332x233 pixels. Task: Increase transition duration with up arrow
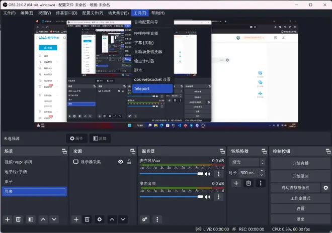pyautogui.click(x=262, y=171)
